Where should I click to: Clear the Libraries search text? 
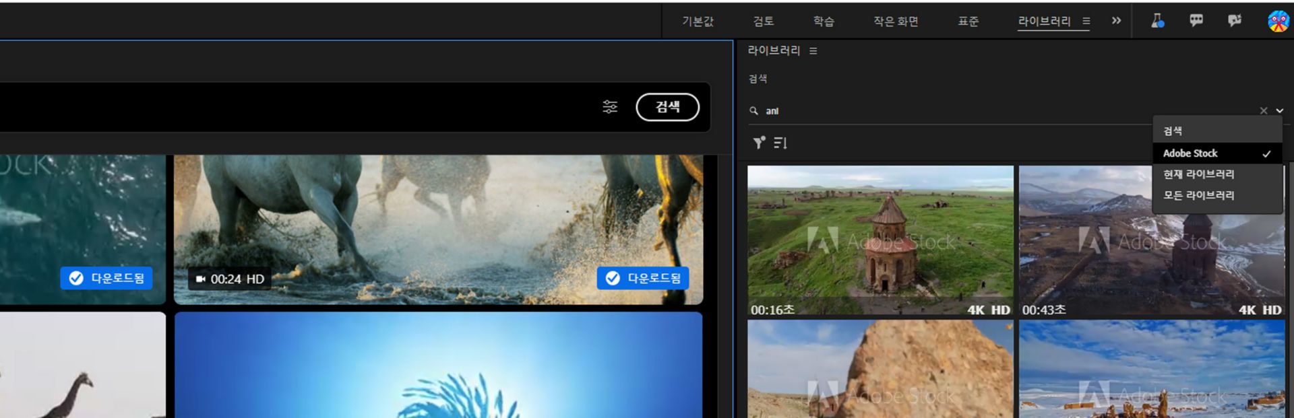click(1264, 111)
